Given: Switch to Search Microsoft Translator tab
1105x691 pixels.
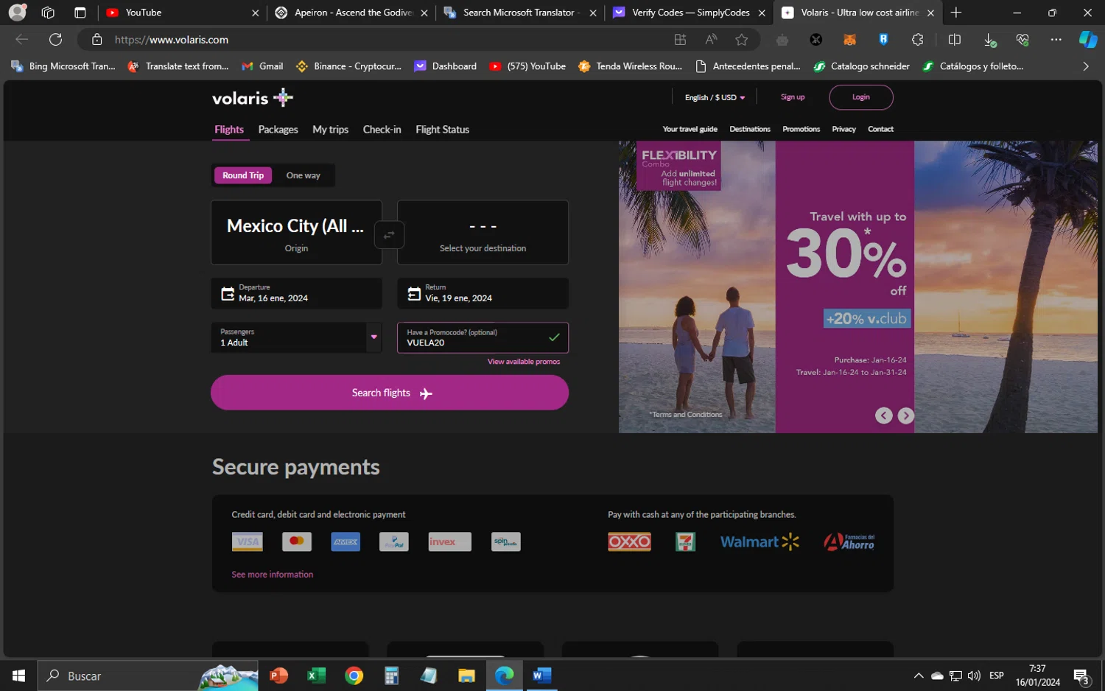Looking at the screenshot, I should (520, 13).
